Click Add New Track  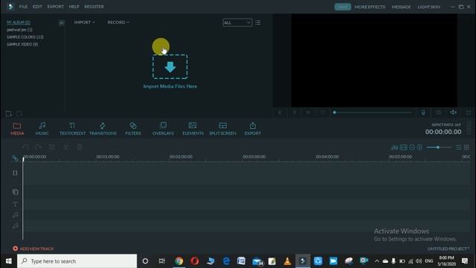coord(33,249)
